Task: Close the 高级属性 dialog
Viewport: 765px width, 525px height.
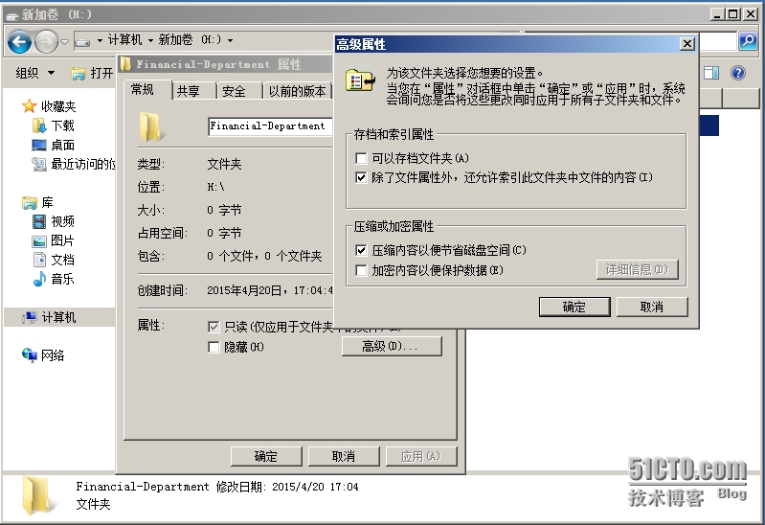Action: [x=686, y=44]
